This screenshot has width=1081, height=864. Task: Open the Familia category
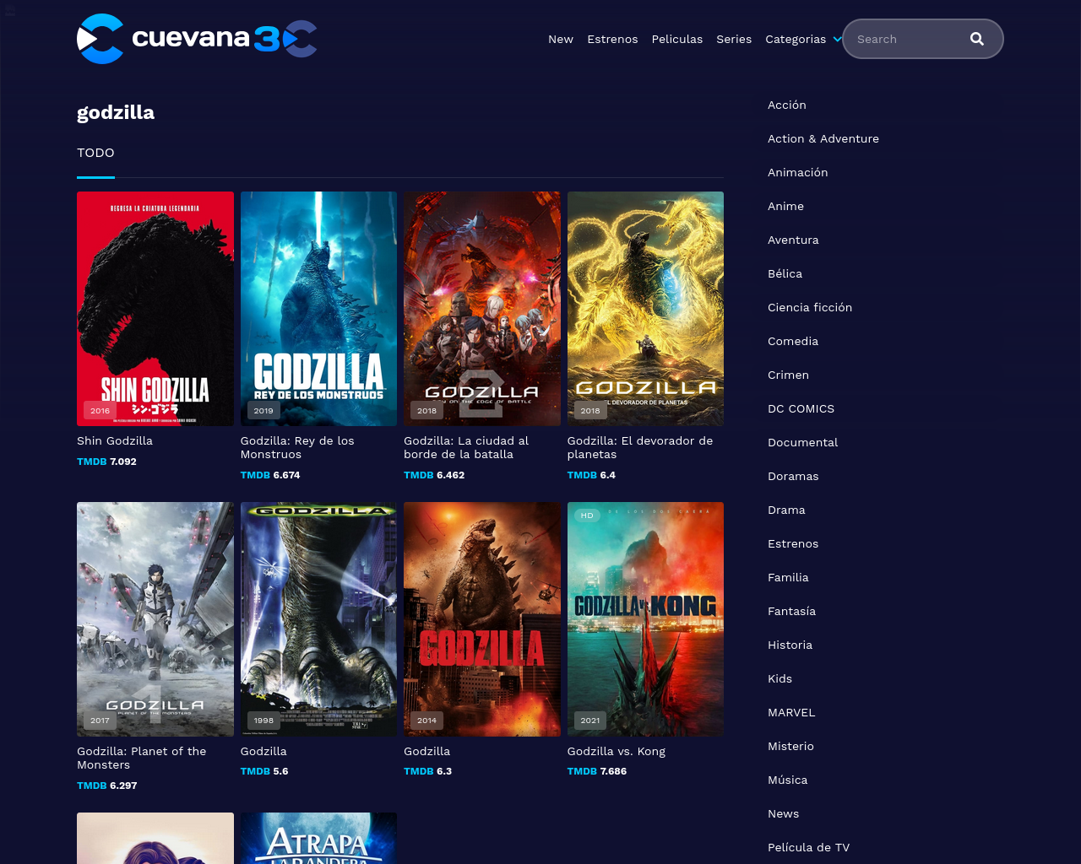(788, 577)
